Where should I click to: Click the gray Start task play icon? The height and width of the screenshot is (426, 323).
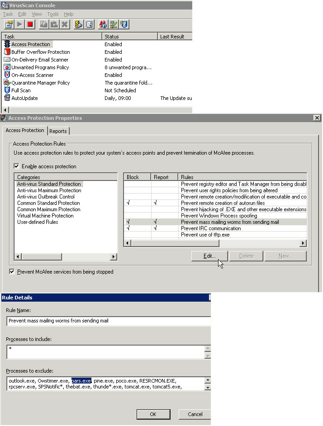[19, 25]
